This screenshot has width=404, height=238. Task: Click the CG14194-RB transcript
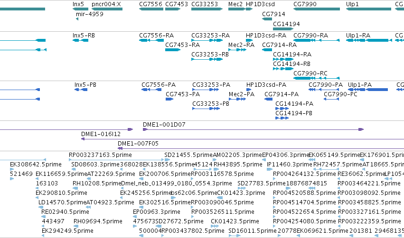tap(283, 69)
